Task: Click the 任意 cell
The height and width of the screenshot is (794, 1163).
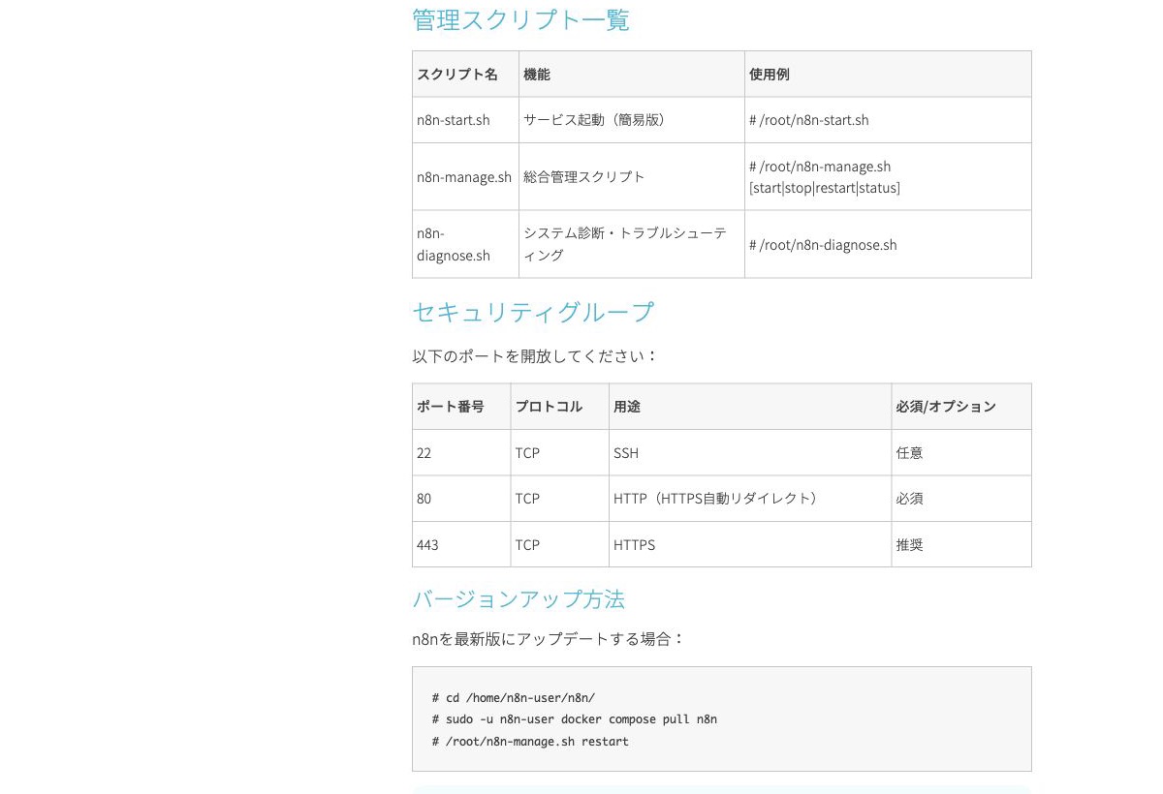Action: click(x=961, y=452)
